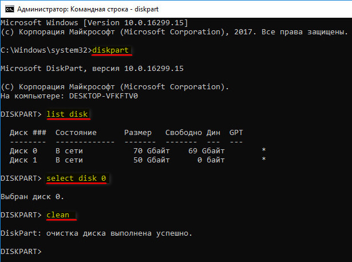Click the 'GPT' column header
The image size is (352, 262).
(236, 133)
